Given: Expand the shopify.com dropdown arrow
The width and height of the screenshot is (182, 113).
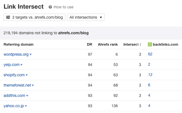Looking at the screenshot, I should tap(27, 75).
